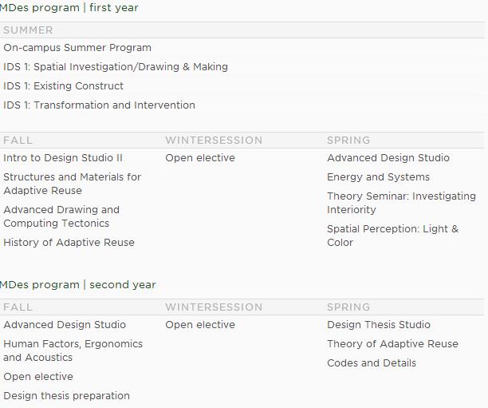
Task: Select Codes and Details course
Action: coord(372,363)
